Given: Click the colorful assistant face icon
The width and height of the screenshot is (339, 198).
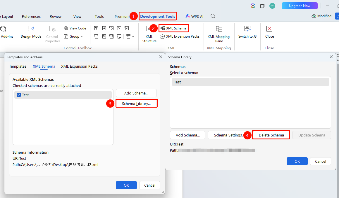Looking at the screenshot, I should click(x=253, y=6).
